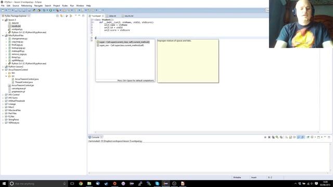Open Chrome from the taskbar
The height and width of the screenshot is (187, 333).
[81, 183]
